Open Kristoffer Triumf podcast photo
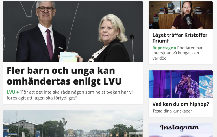This screenshot has width=217, height=137. click(181, 15)
